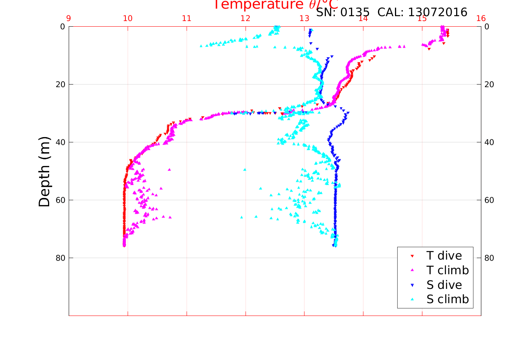This screenshot has height=355, width=532.
Task: Click right-axis depth tick label 20
Action: (x=489, y=85)
